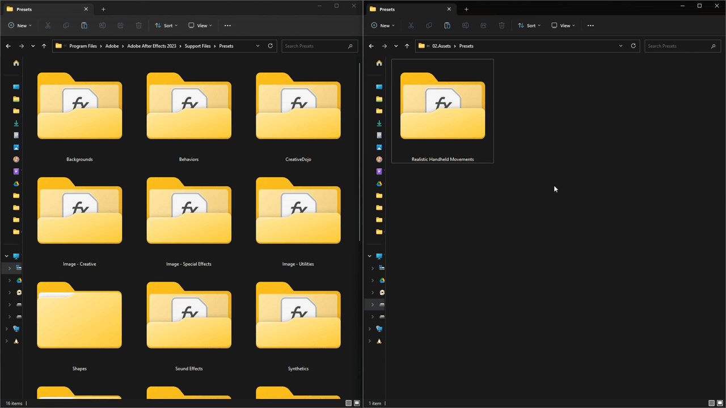The width and height of the screenshot is (726, 408).
Task: Add a new tab in After Effects Presets window
Action: pos(103,9)
